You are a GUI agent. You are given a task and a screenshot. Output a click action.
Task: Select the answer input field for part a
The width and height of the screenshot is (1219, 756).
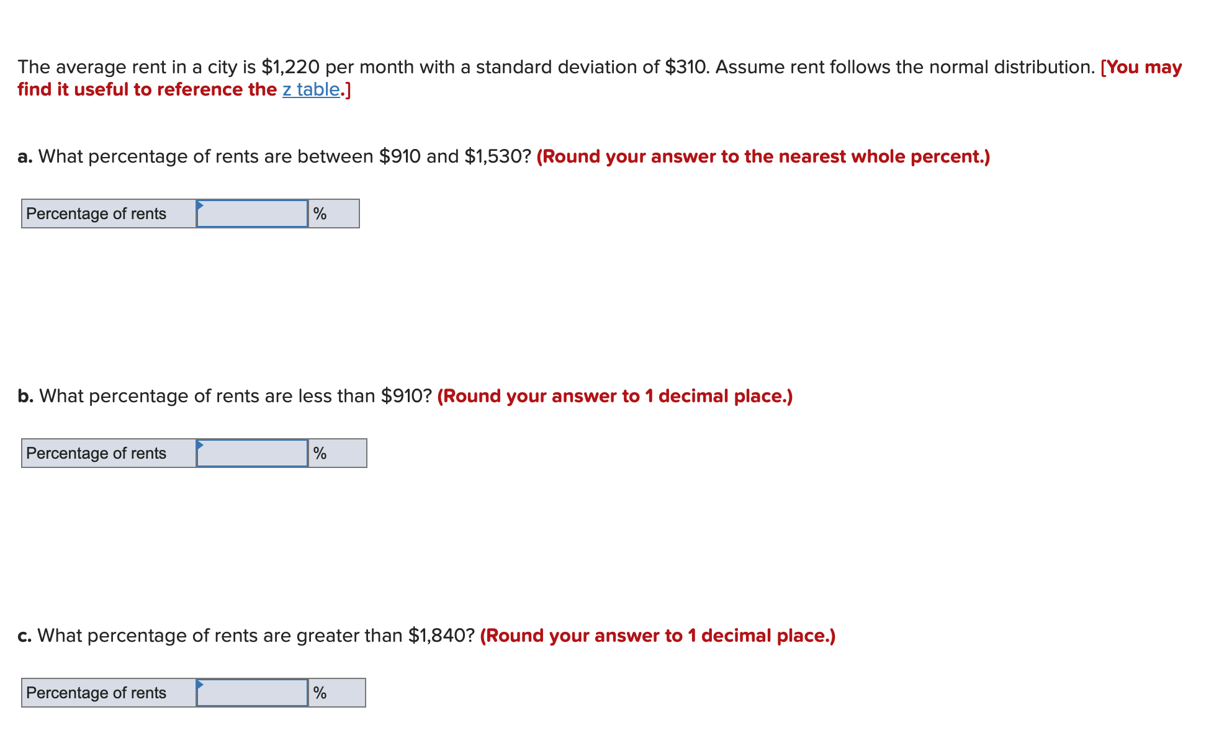[x=251, y=213]
